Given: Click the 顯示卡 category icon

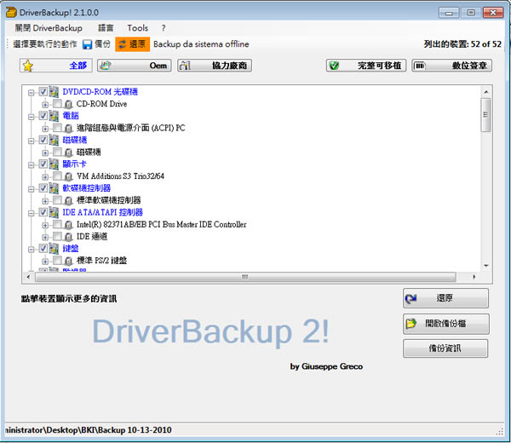Looking at the screenshot, I should click(x=54, y=164).
